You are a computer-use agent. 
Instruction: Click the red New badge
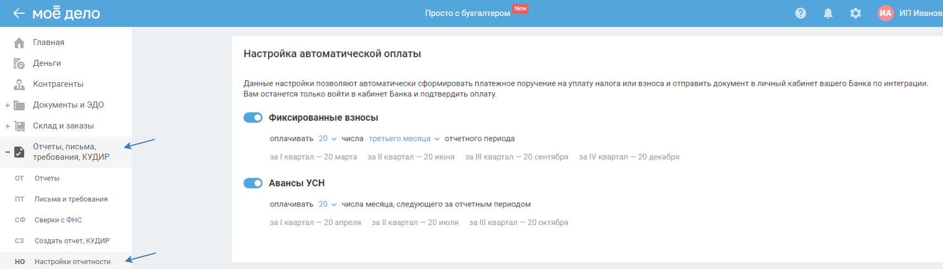[x=520, y=8]
